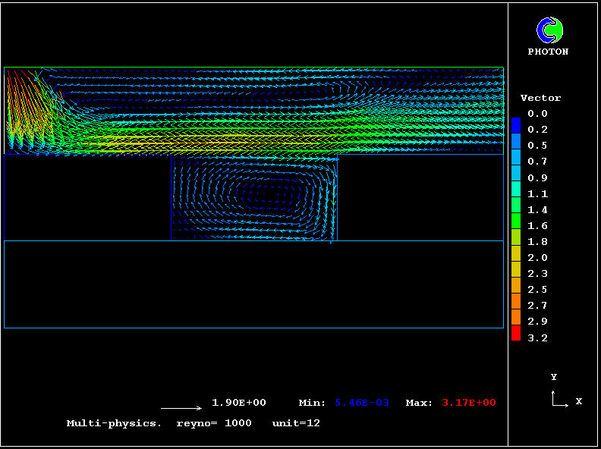
Task: Click the unit=12 caption text
Action: pos(296,423)
